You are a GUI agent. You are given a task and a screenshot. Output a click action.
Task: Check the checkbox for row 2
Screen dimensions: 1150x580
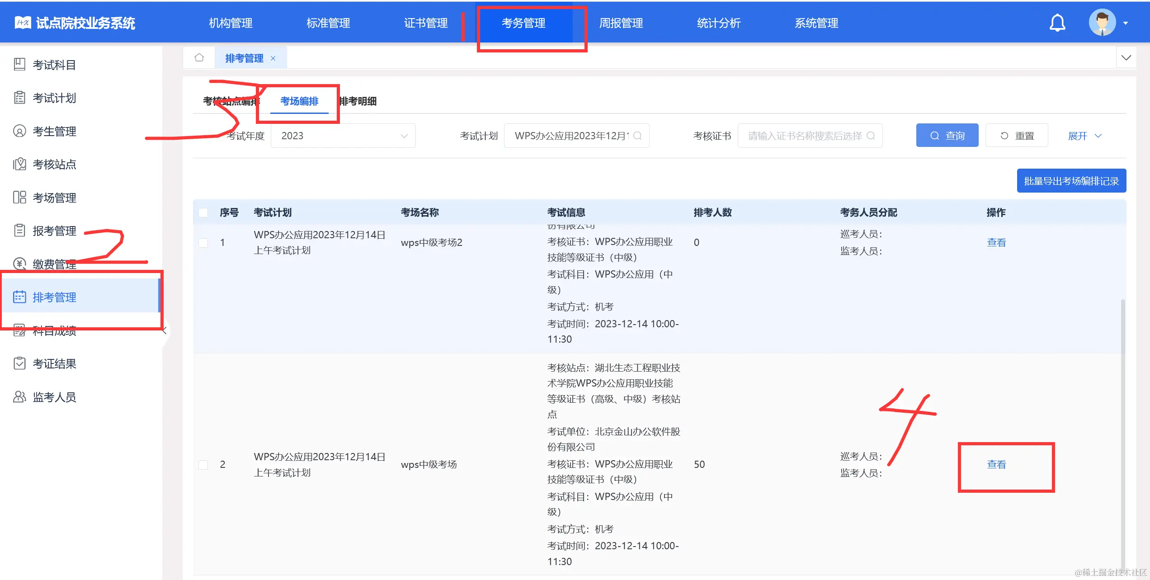coord(203,464)
